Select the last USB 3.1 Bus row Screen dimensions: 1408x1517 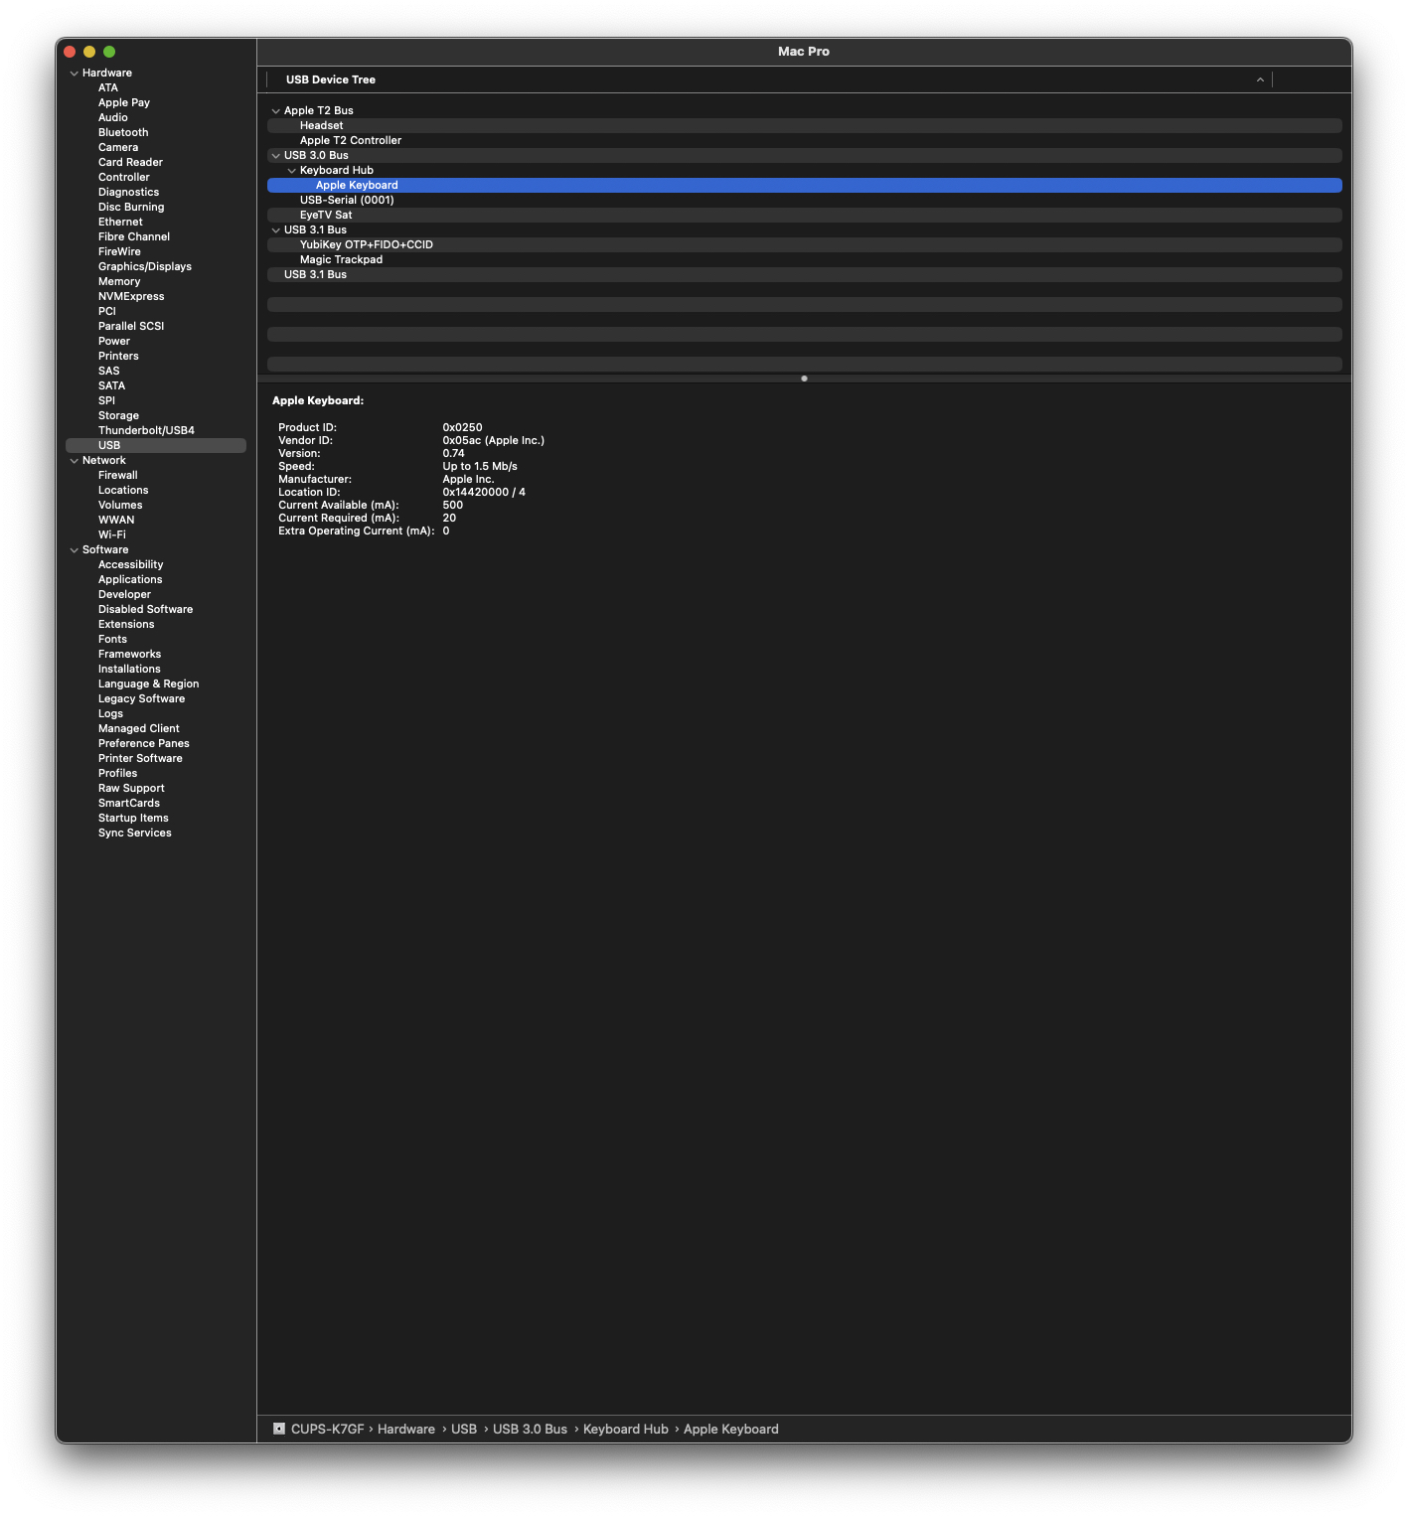point(804,275)
